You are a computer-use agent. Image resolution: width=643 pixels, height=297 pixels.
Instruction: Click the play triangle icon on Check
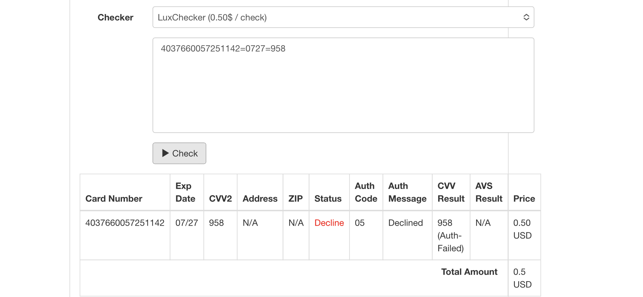click(165, 153)
